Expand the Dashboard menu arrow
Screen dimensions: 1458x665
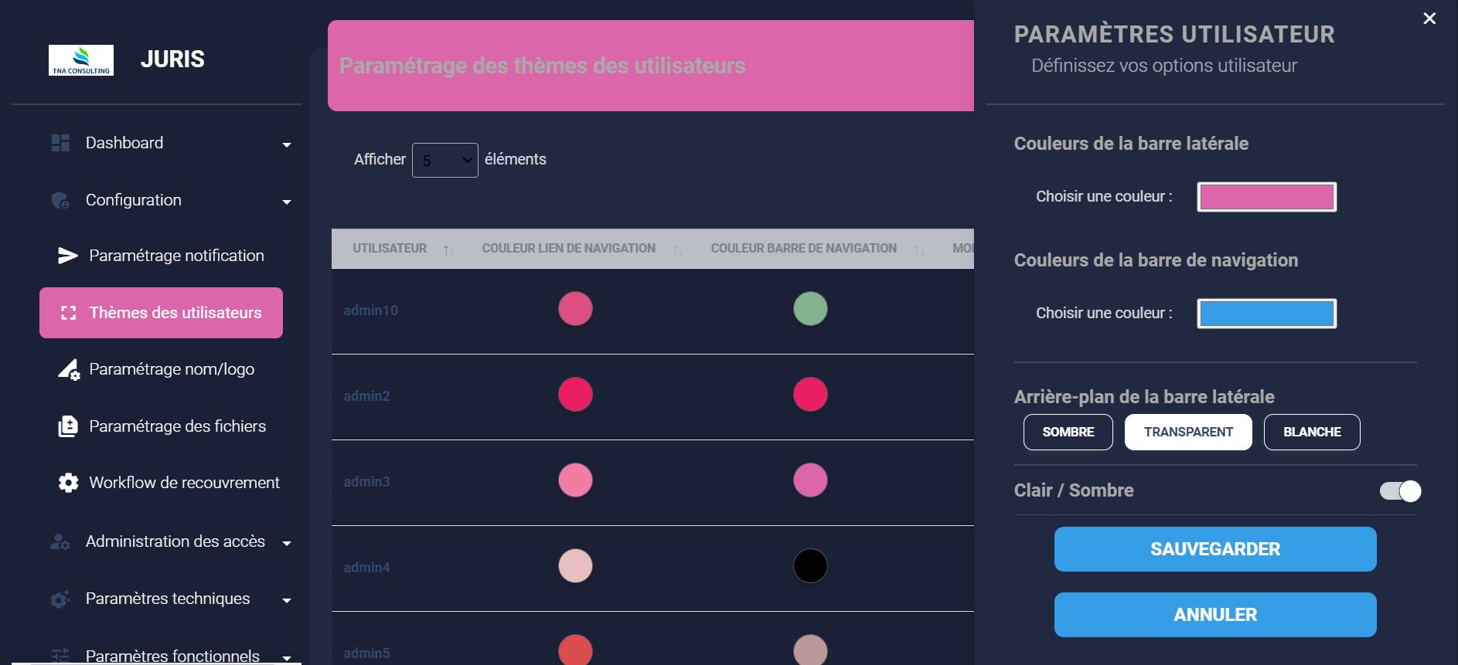pos(287,144)
